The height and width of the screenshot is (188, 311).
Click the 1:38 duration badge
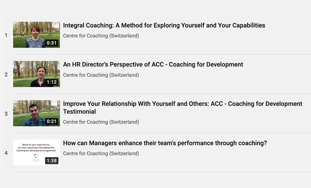[x=52, y=161]
